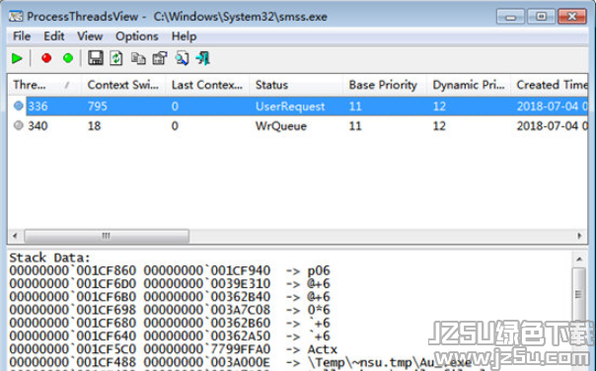Sort by Context Switches column header

click(x=123, y=85)
